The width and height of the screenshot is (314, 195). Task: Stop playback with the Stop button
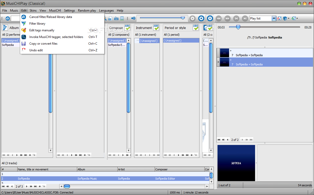tap(201, 18)
